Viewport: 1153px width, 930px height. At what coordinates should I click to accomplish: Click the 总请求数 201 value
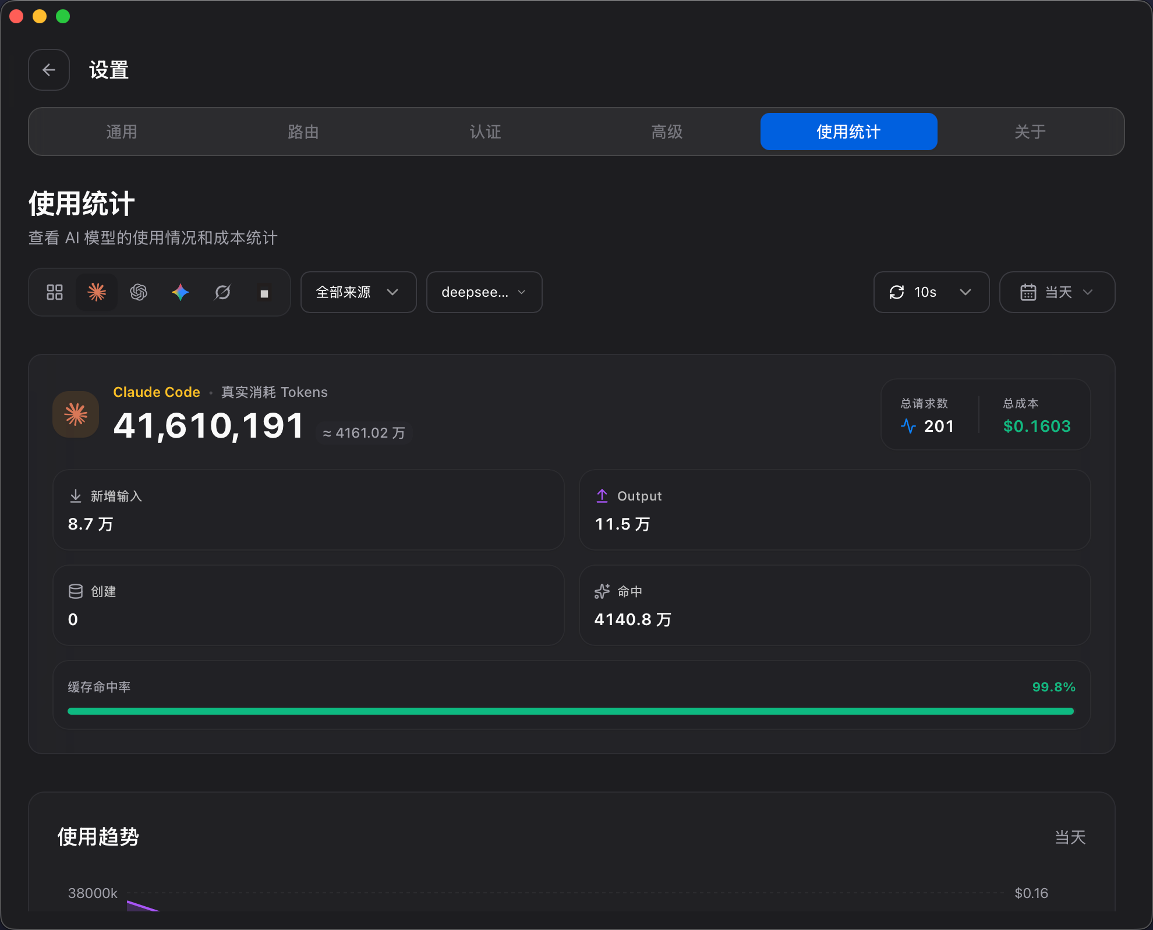click(939, 426)
